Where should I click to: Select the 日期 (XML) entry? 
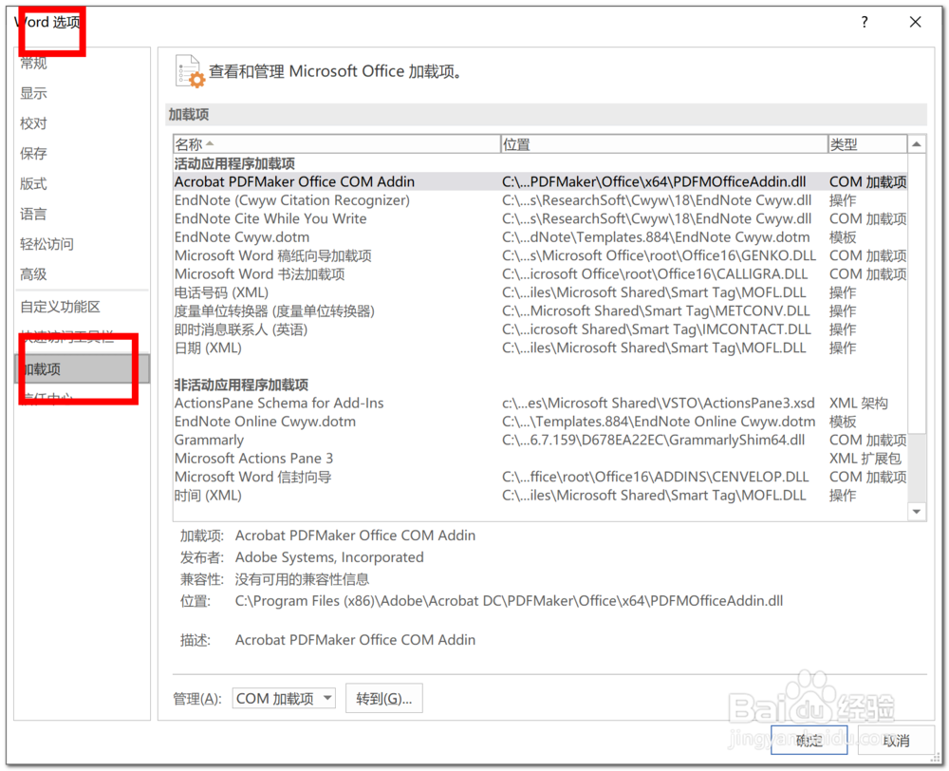point(540,348)
